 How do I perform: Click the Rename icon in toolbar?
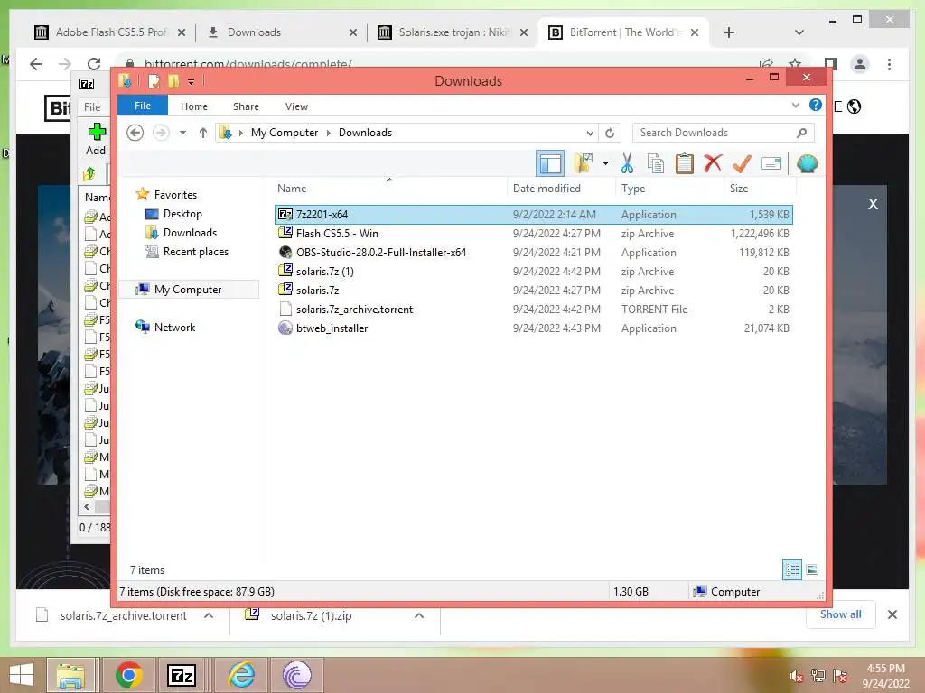click(771, 163)
